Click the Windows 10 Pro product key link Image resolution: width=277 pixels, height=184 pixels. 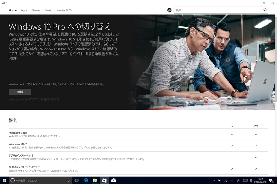[34, 99]
